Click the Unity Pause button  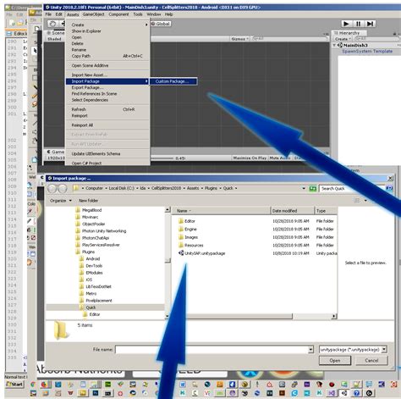358,24
